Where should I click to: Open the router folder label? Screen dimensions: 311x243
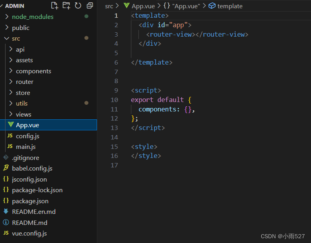(x=24, y=82)
